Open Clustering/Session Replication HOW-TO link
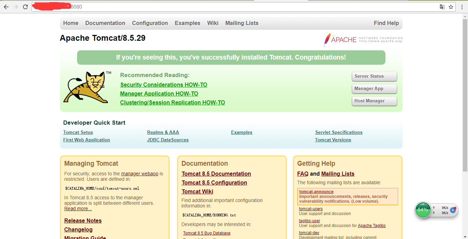Screen dimensions: 468x239 (172, 102)
